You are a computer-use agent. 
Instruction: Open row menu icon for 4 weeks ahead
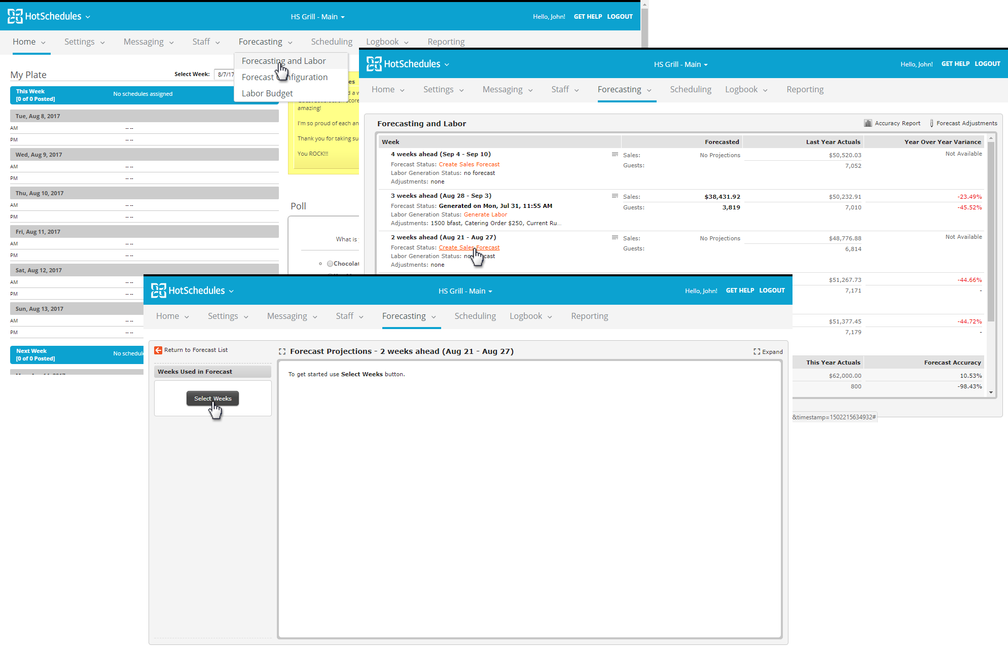(x=615, y=154)
